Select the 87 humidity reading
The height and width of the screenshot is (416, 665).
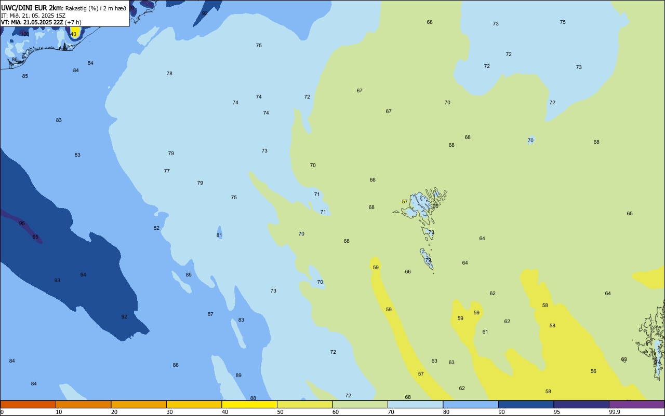pos(210,314)
